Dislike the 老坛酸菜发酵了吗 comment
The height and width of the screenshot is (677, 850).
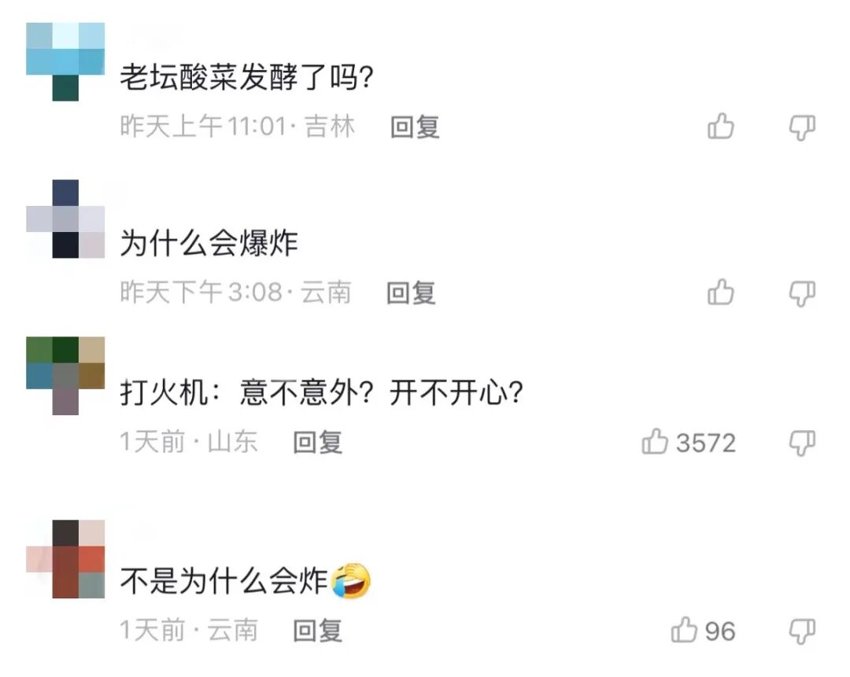pos(802,128)
